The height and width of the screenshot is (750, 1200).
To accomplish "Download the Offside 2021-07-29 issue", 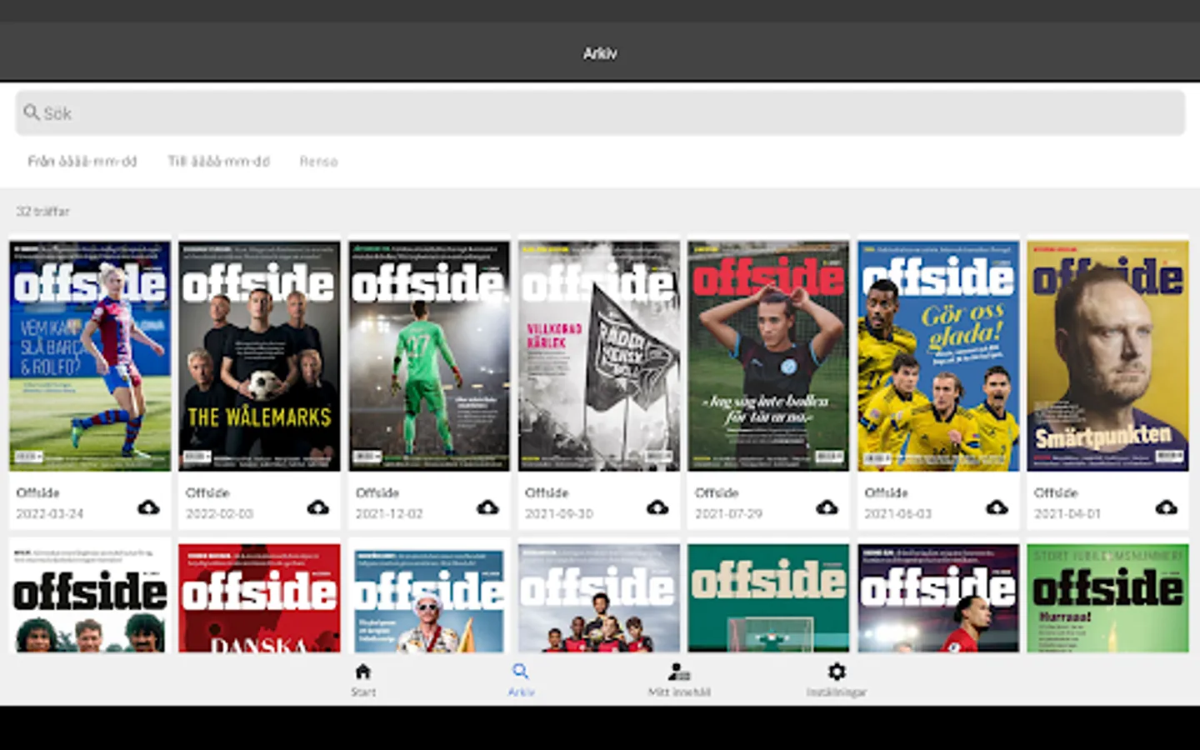I will [827, 507].
